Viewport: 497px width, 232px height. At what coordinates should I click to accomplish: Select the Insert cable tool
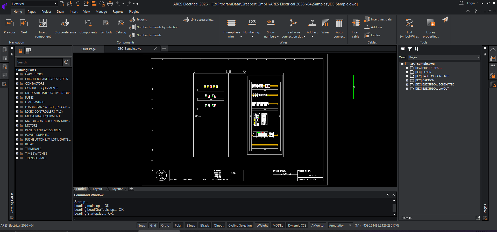tap(356, 23)
